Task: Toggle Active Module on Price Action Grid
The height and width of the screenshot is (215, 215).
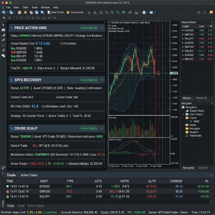Action: 89,28
